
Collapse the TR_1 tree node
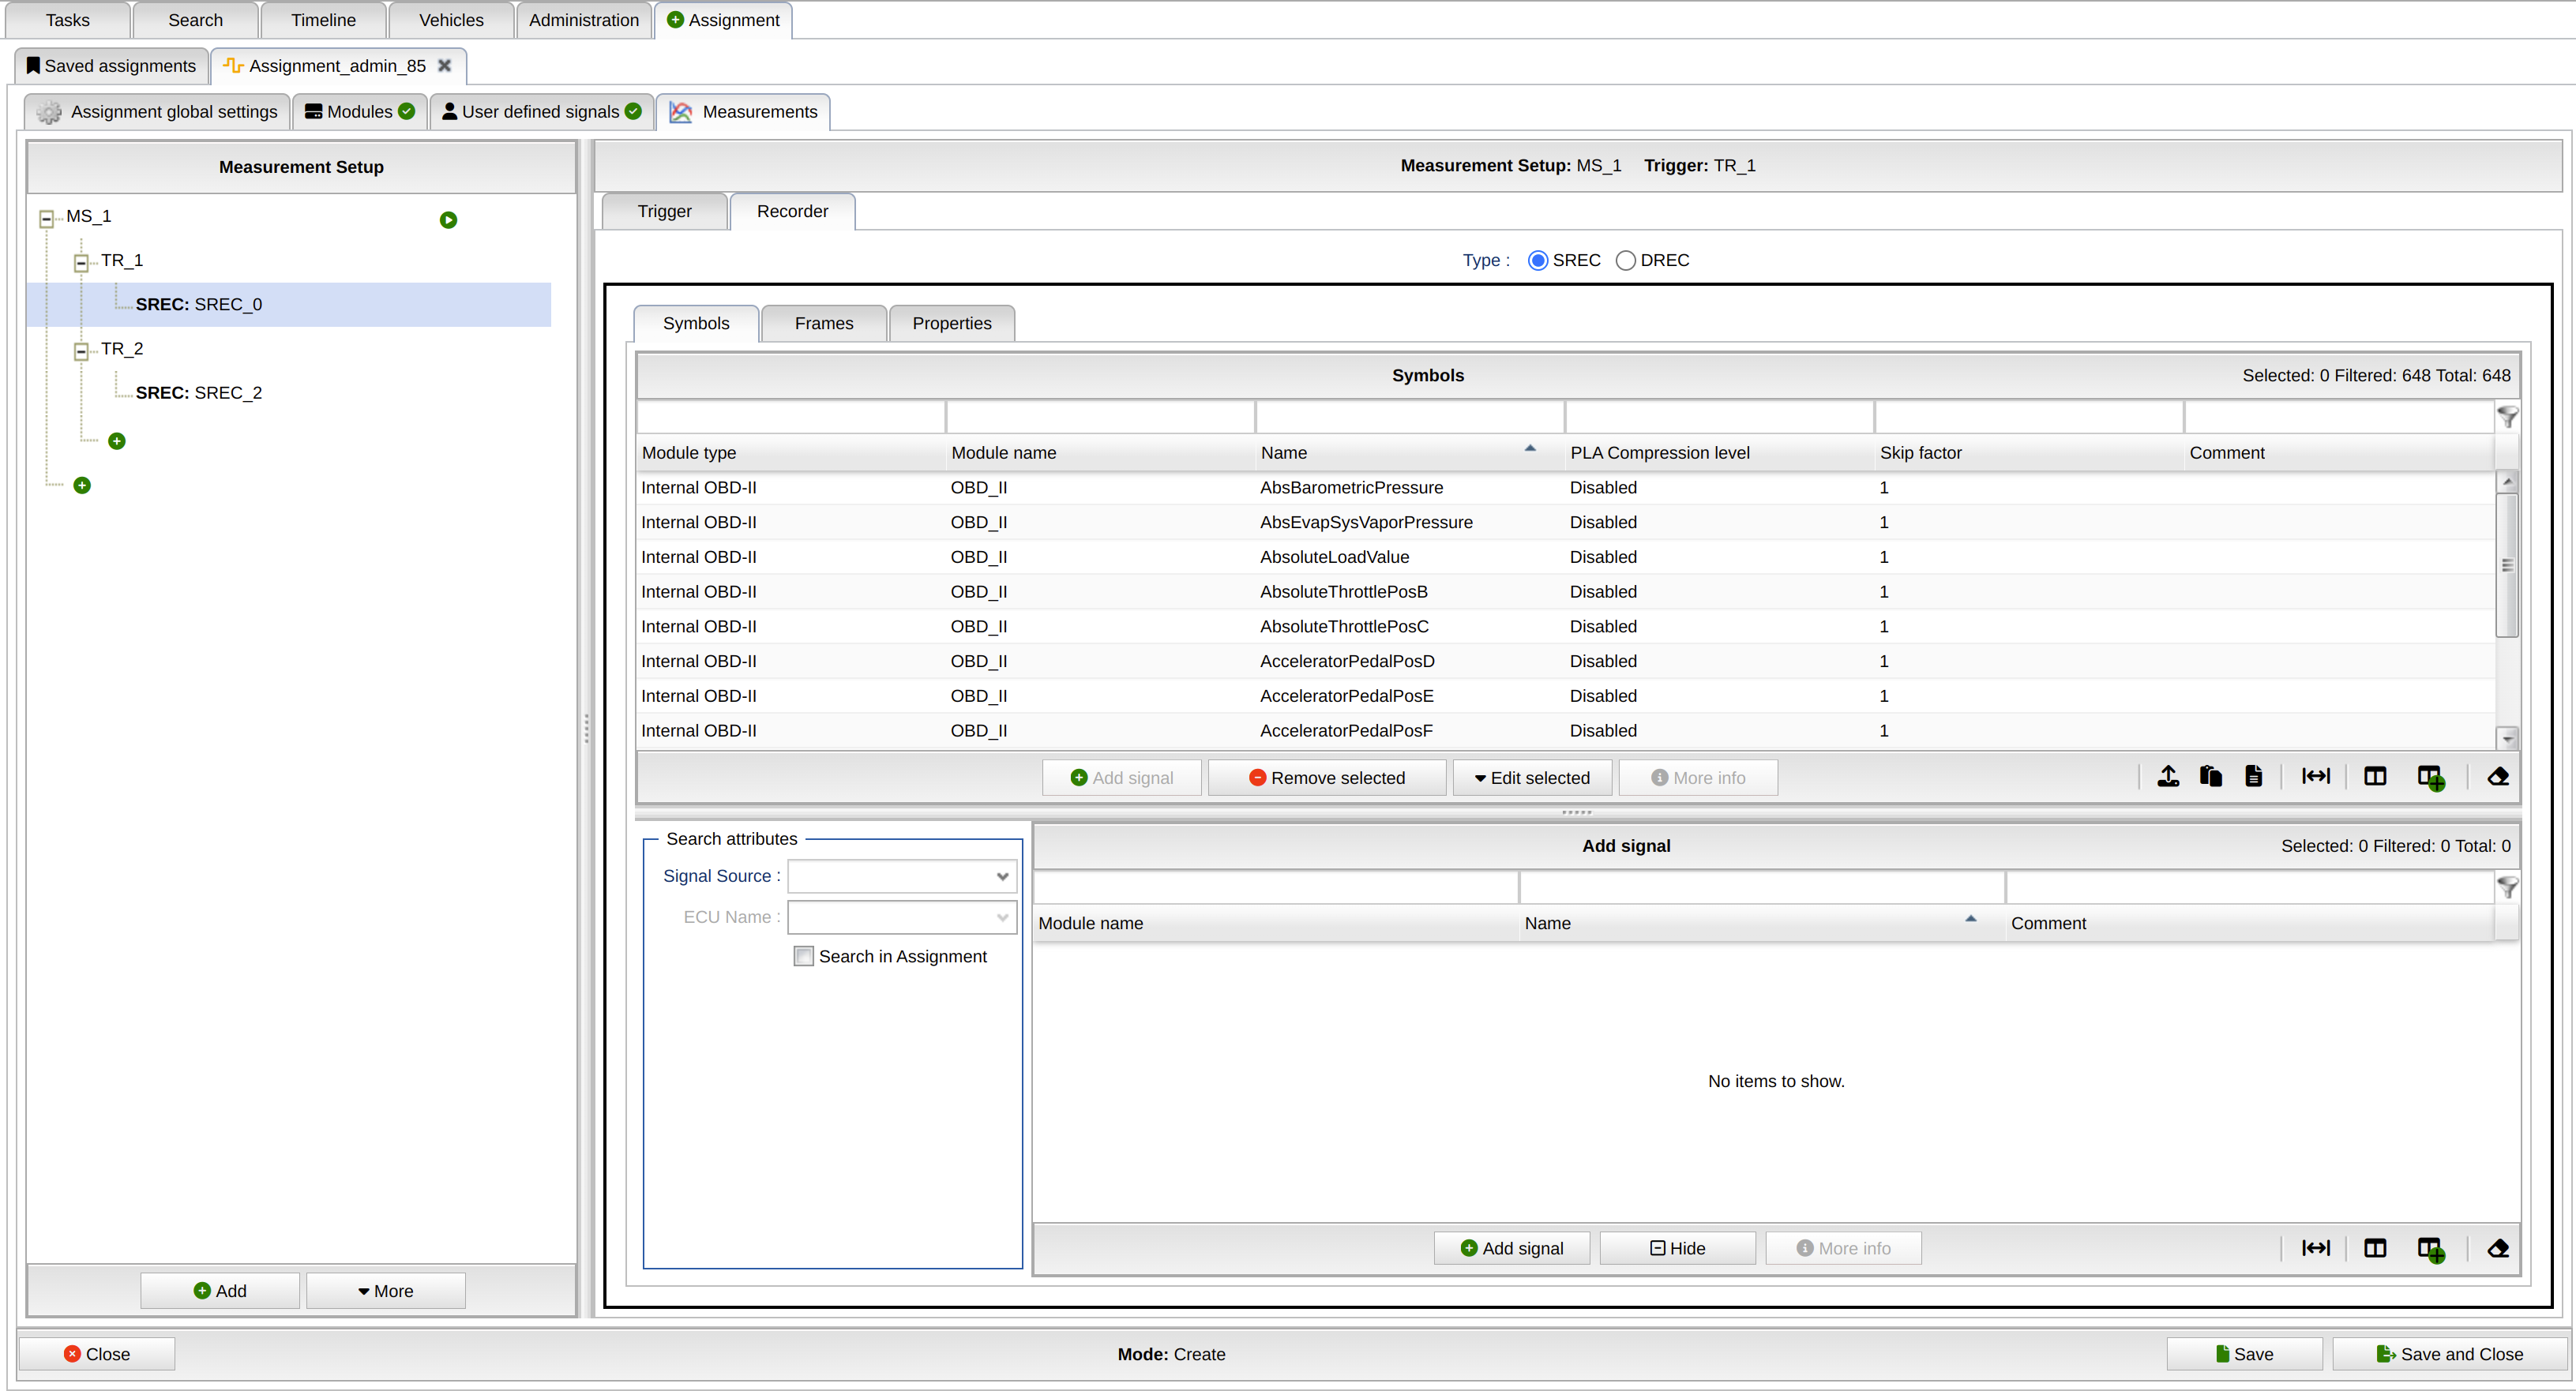[81, 263]
